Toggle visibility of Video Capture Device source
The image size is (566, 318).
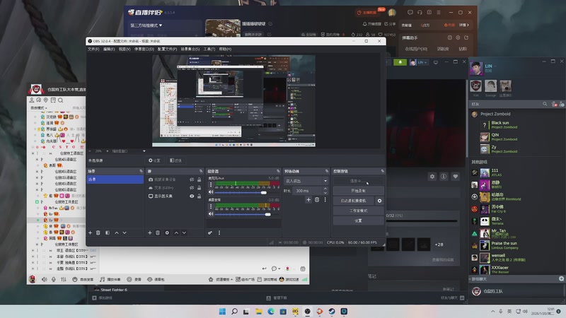coord(192,179)
